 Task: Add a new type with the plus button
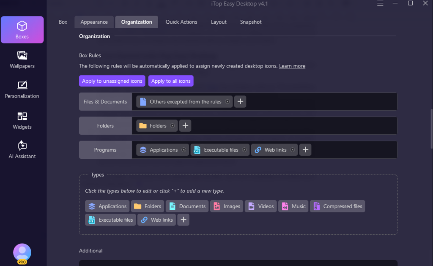[x=183, y=220]
